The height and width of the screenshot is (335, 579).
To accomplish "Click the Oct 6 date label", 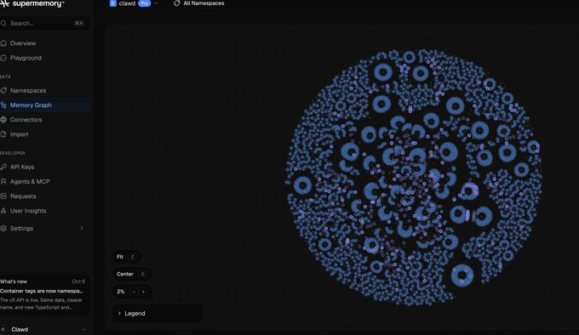I will [78, 281].
